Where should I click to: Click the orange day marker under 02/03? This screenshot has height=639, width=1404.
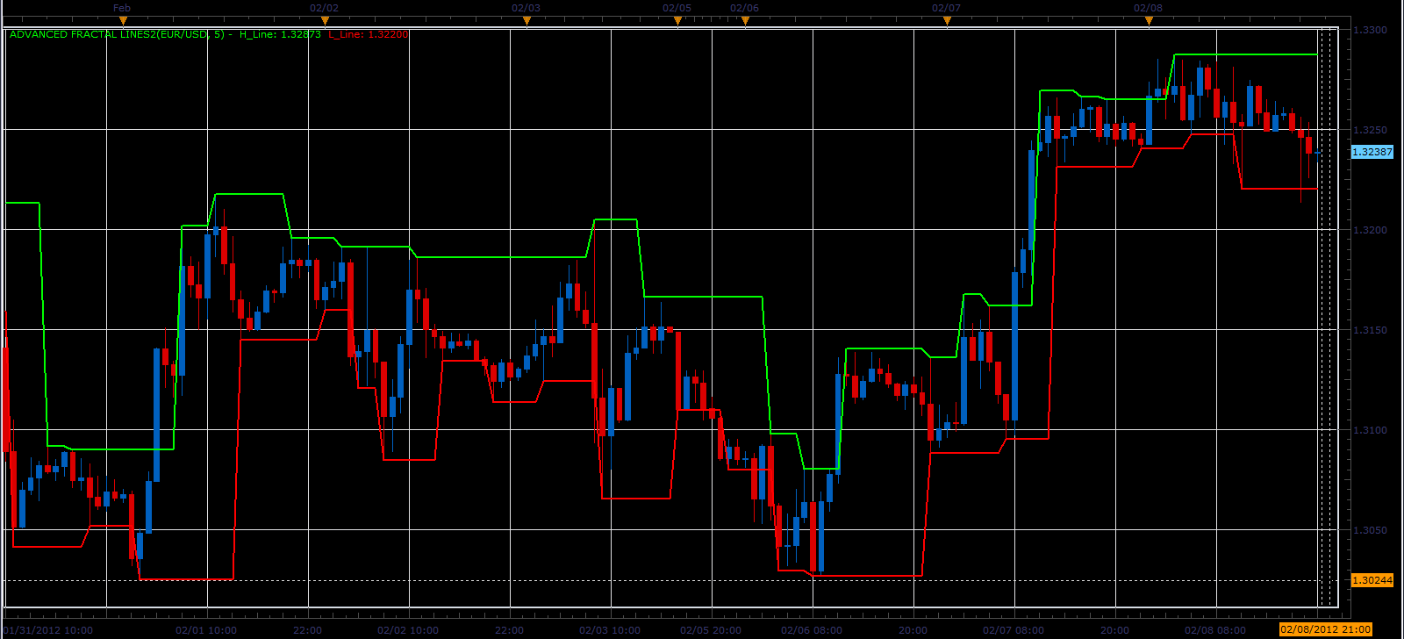pos(526,20)
